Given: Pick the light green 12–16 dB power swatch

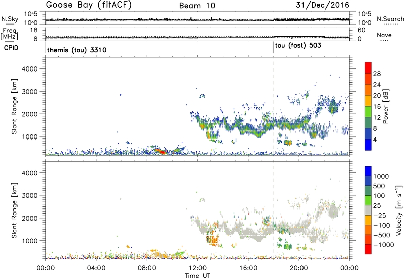Looking at the screenshot, I should click(368, 112).
